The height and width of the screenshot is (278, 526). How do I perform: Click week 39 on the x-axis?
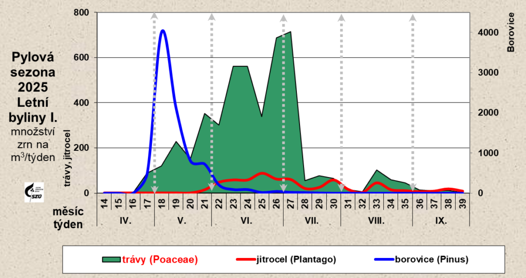pyautogui.click(x=462, y=204)
